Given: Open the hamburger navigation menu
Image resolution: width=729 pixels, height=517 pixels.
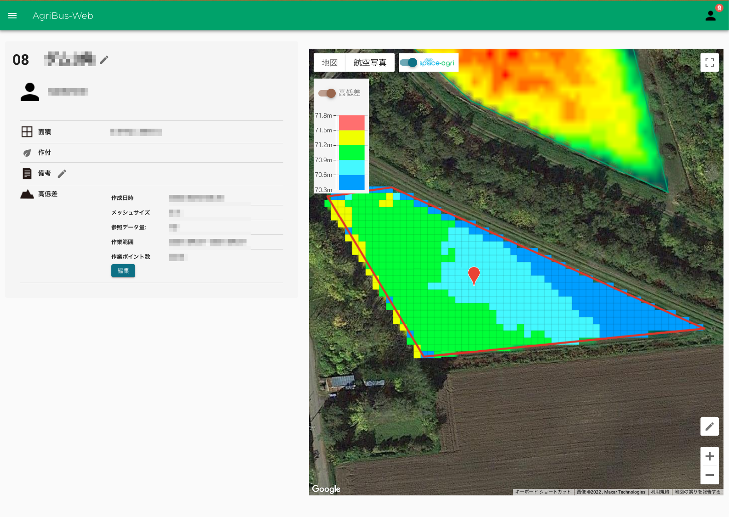Looking at the screenshot, I should click(12, 16).
